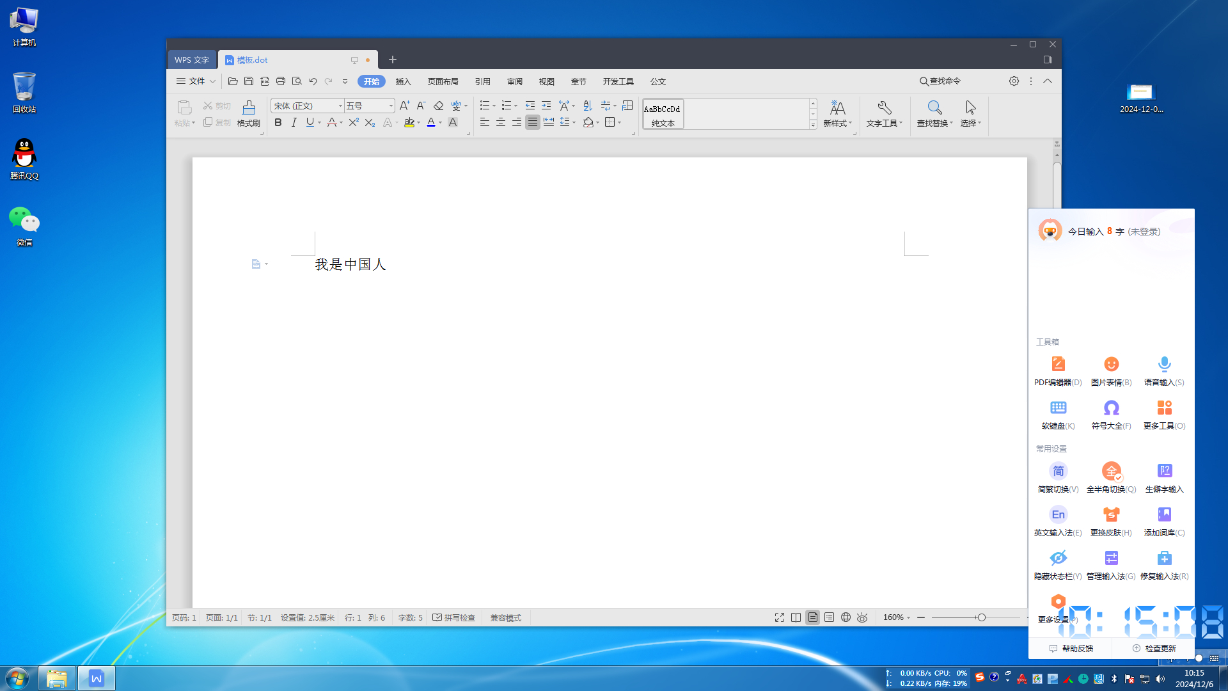Click the vertical scrollbar of the document
The width and height of the screenshot is (1228, 691).
[x=1057, y=186]
